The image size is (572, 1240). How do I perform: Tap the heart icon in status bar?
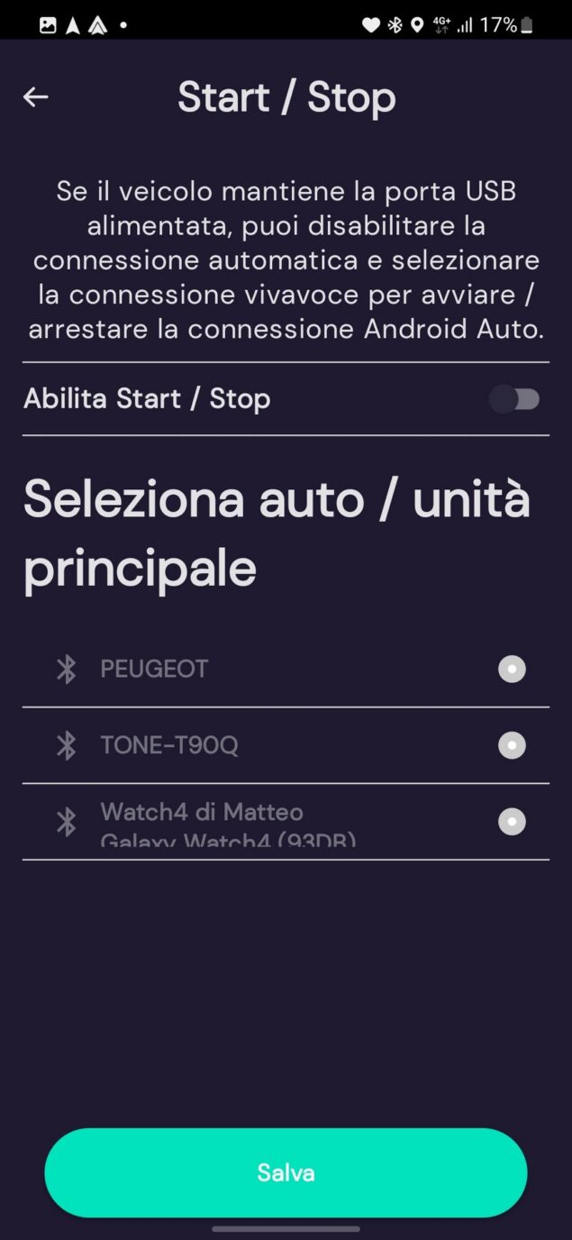click(370, 25)
